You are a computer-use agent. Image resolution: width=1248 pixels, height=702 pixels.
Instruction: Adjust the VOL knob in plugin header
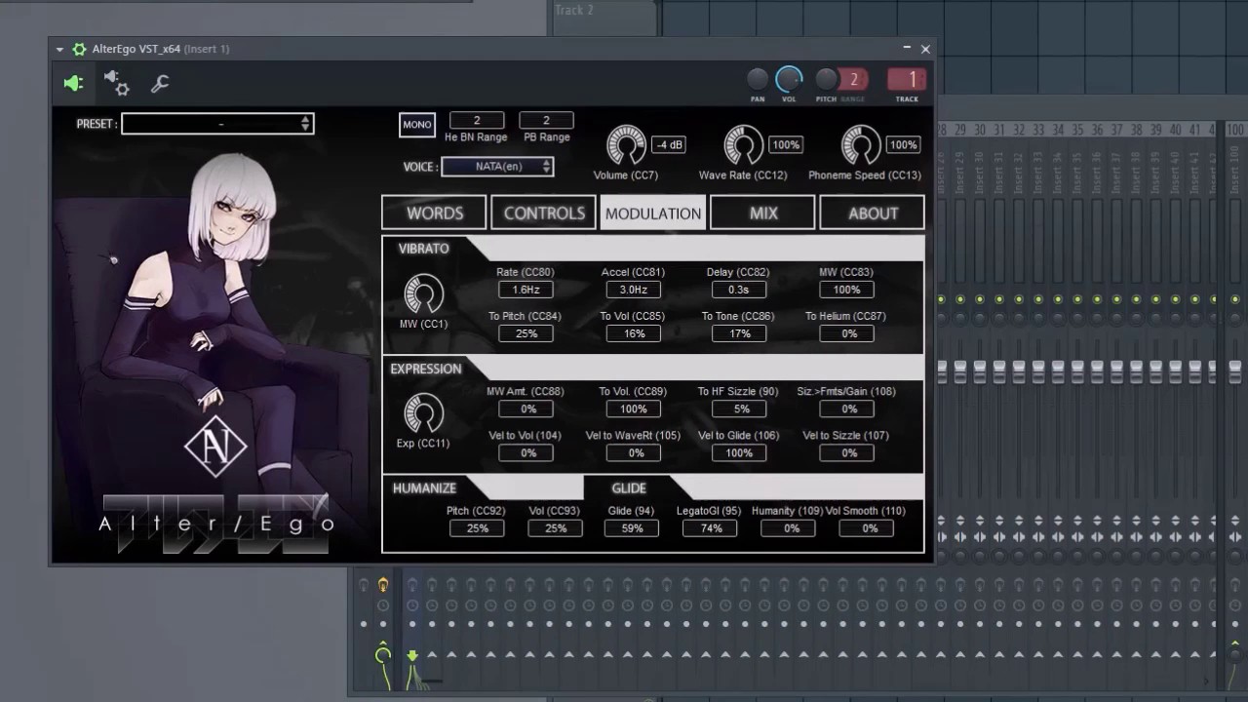789,80
